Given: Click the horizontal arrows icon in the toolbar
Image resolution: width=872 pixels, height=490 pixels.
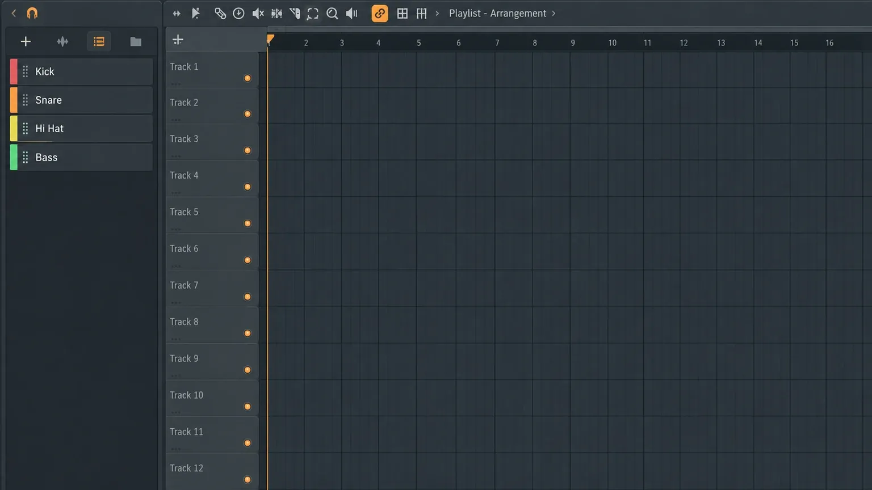Looking at the screenshot, I should point(177,13).
